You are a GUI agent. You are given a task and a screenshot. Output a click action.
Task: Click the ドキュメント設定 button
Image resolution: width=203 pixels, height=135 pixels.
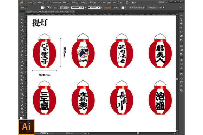137,7
